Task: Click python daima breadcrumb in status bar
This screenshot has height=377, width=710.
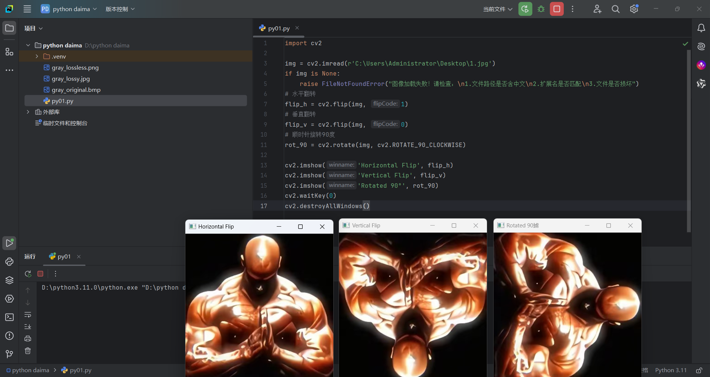Action: [28, 370]
